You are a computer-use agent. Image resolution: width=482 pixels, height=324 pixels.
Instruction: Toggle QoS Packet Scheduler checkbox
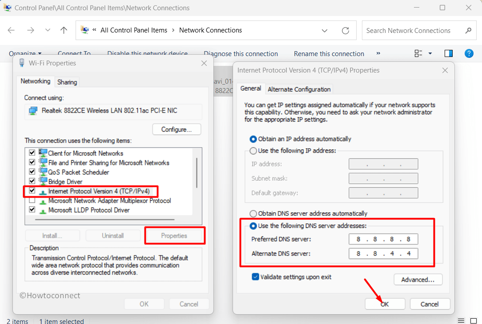(32, 171)
